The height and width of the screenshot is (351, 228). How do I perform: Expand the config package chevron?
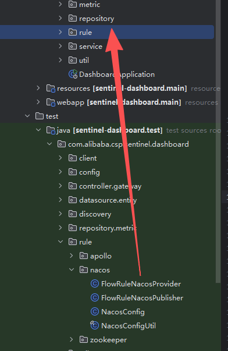point(60,172)
